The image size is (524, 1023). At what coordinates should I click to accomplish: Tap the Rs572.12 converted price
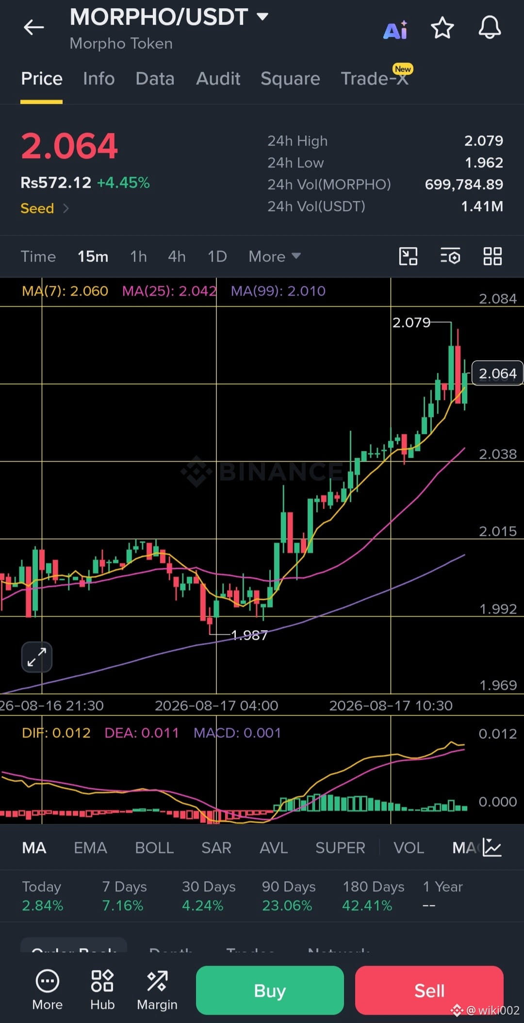[x=56, y=183]
